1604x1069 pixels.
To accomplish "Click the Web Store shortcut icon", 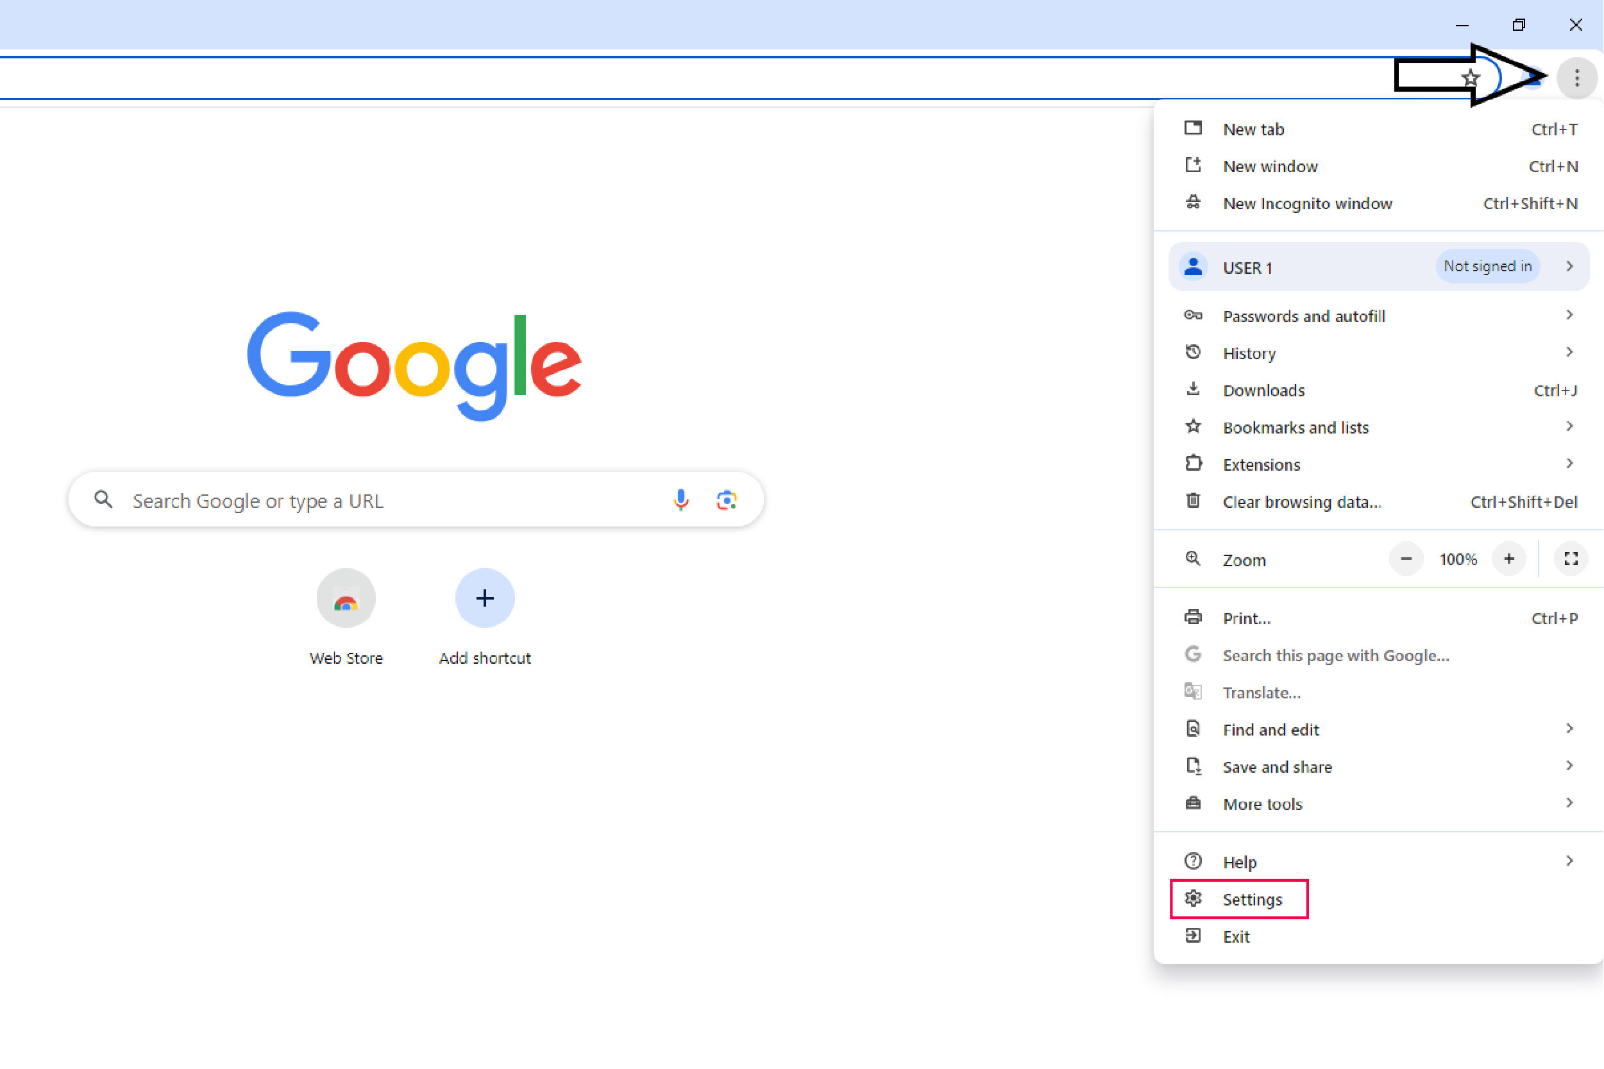I will (346, 598).
